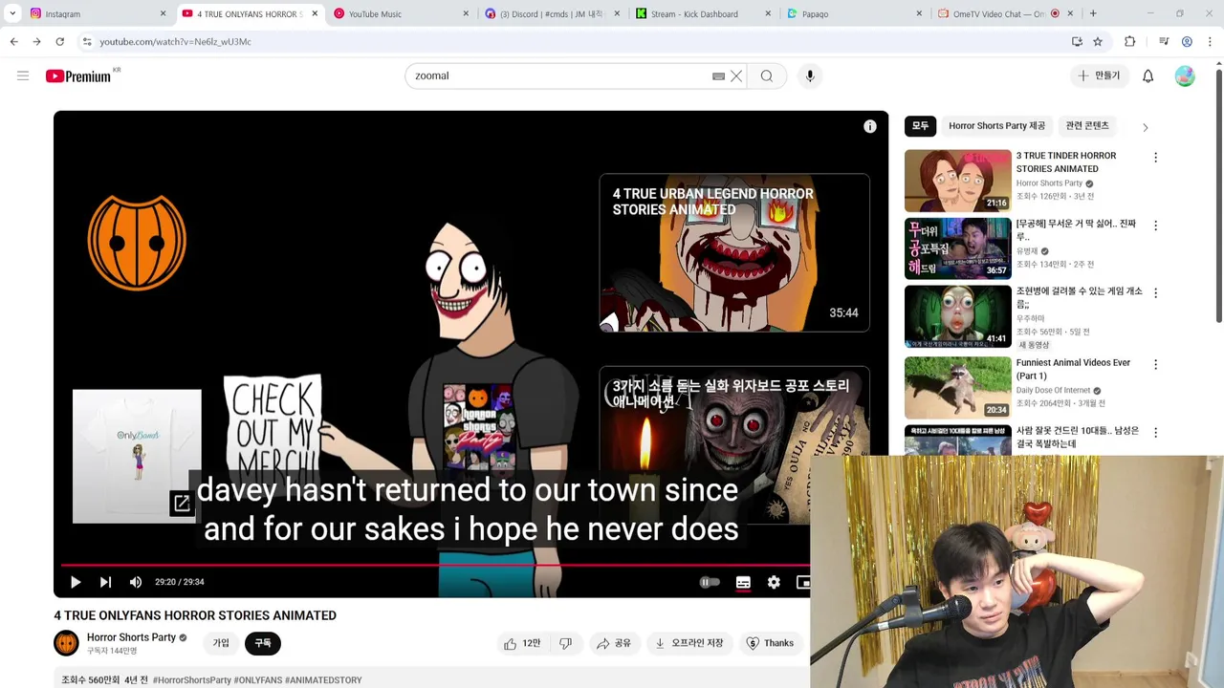The height and width of the screenshot is (688, 1224).
Task: Switch to the Instagram browser tab
Action: point(96,13)
